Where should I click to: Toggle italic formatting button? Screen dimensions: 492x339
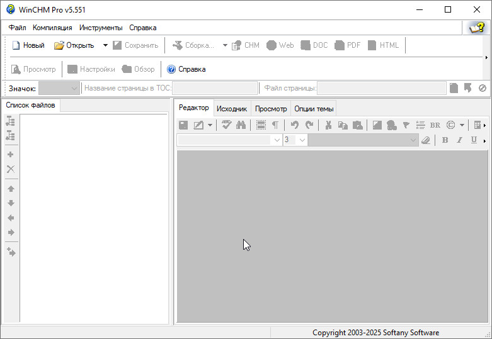(459, 140)
